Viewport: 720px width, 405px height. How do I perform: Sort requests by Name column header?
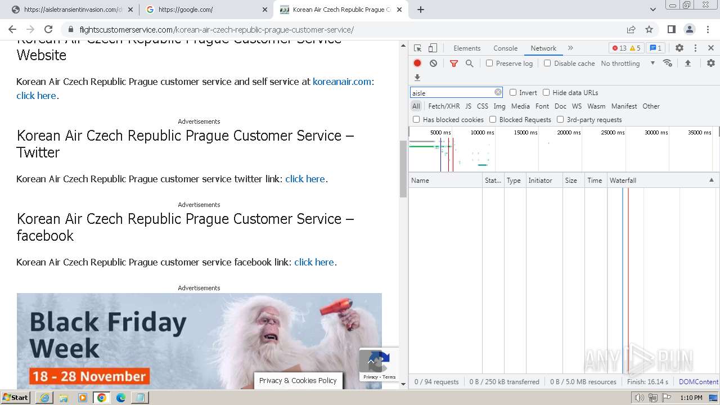pos(445,180)
